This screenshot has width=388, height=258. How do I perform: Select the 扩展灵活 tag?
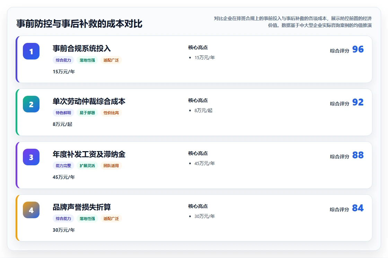[87, 166]
